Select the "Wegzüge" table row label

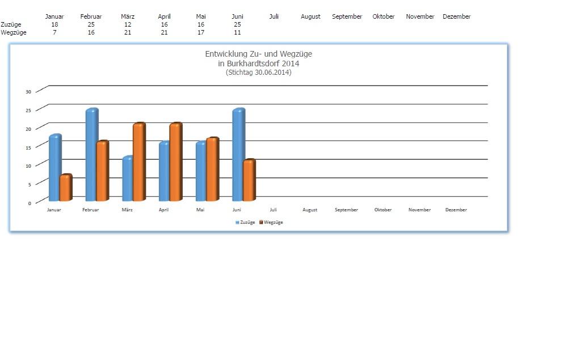point(14,32)
